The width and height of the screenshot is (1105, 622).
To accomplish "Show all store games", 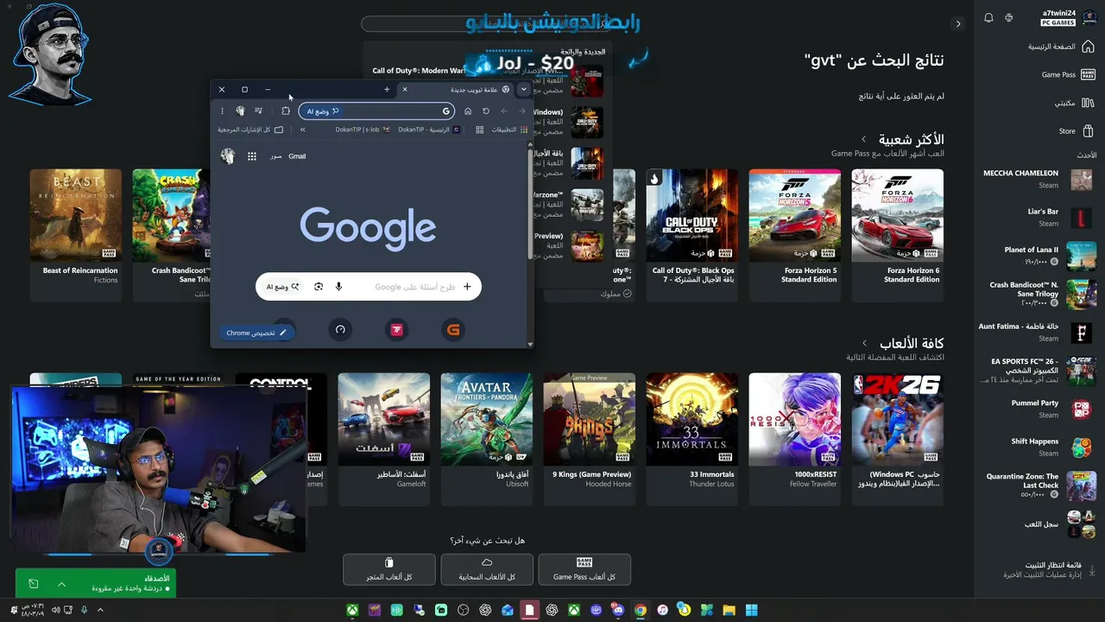I will point(389,569).
